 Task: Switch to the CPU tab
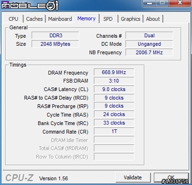[x=14, y=19]
